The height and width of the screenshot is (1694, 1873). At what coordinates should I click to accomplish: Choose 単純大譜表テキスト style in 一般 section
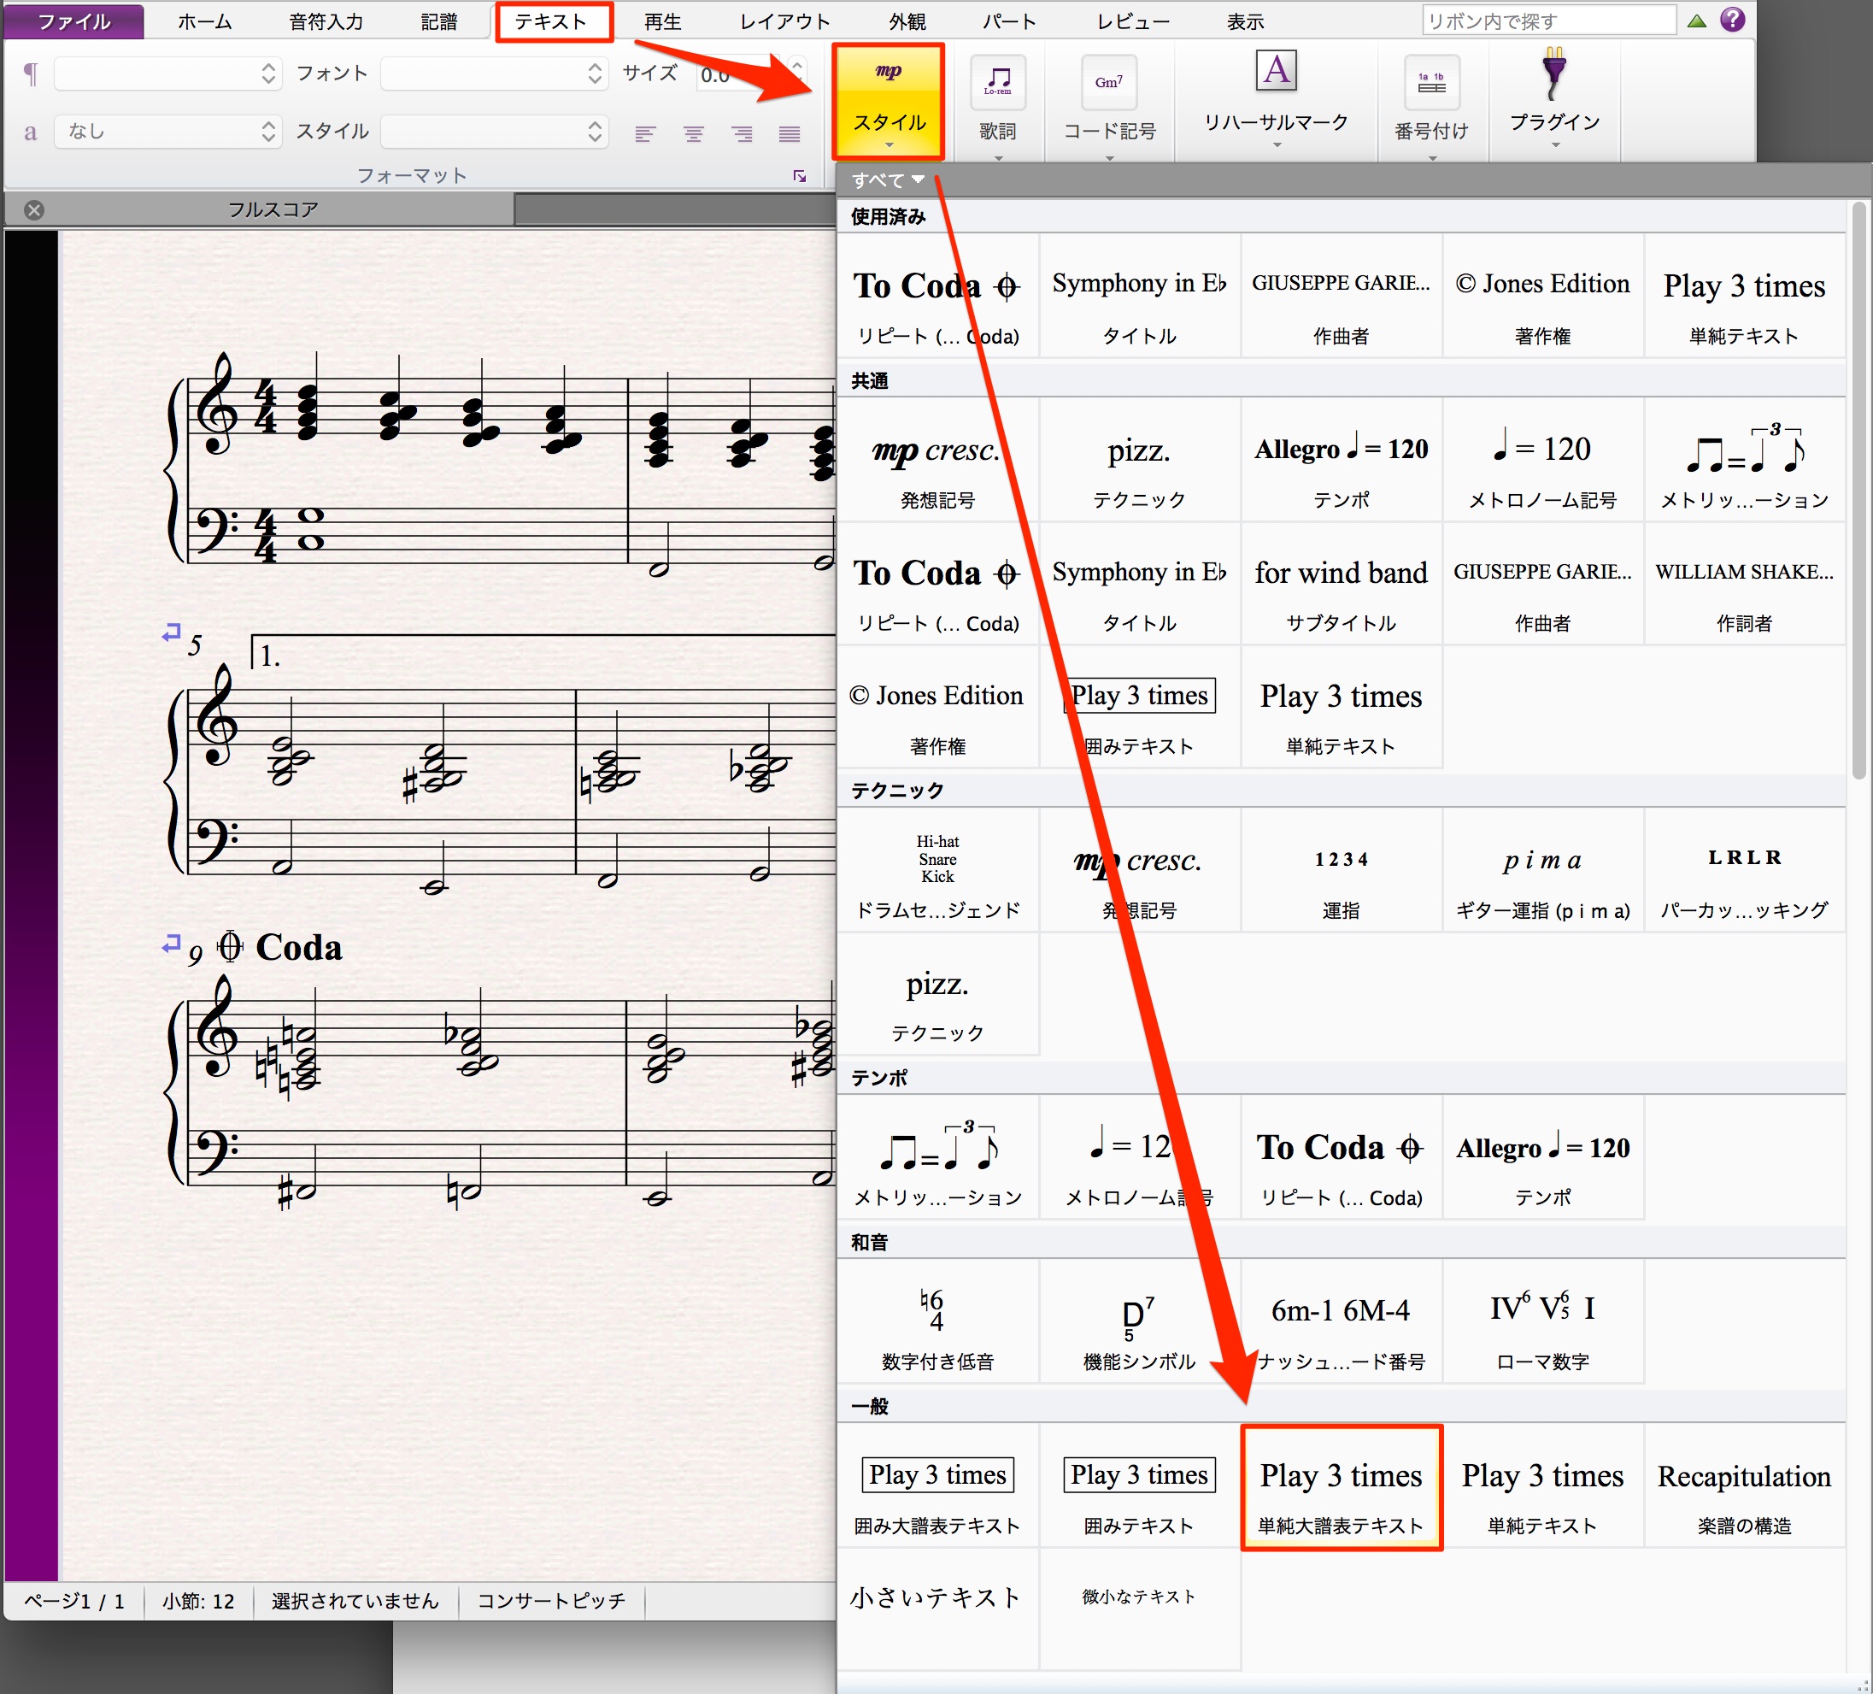(x=1341, y=1488)
